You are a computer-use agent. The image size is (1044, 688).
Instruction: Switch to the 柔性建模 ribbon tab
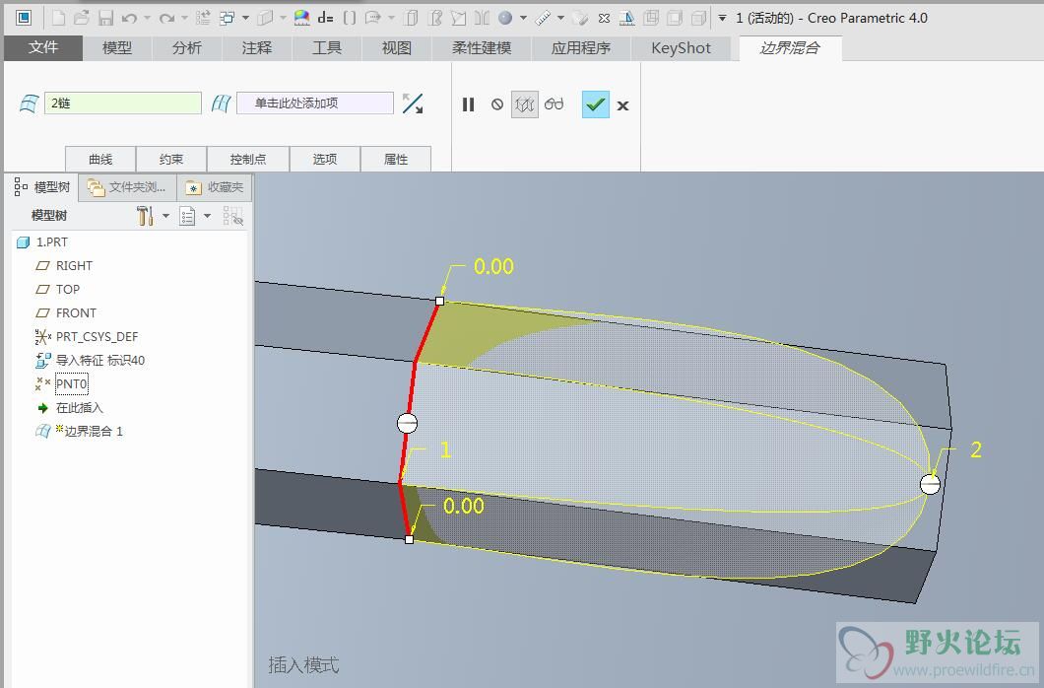482,48
